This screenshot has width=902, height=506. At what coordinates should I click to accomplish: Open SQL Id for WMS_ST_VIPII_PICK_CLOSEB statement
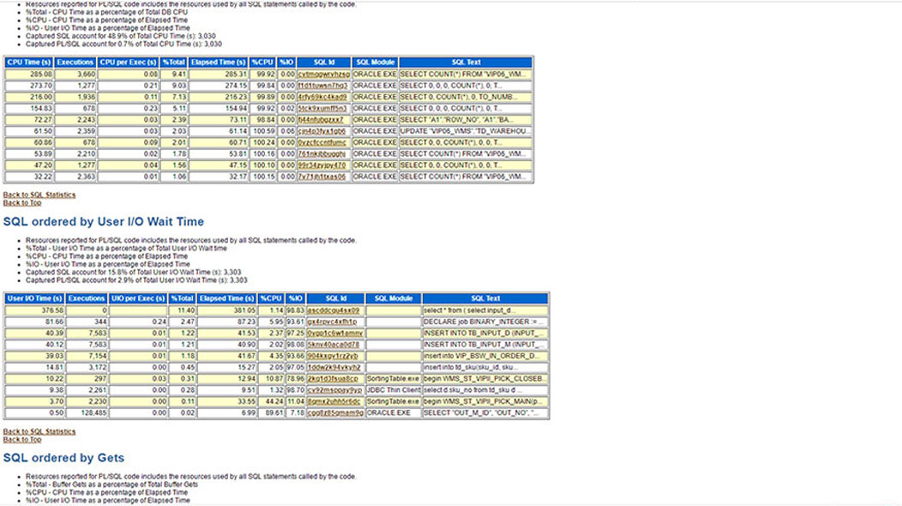click(x=333, y=378)
